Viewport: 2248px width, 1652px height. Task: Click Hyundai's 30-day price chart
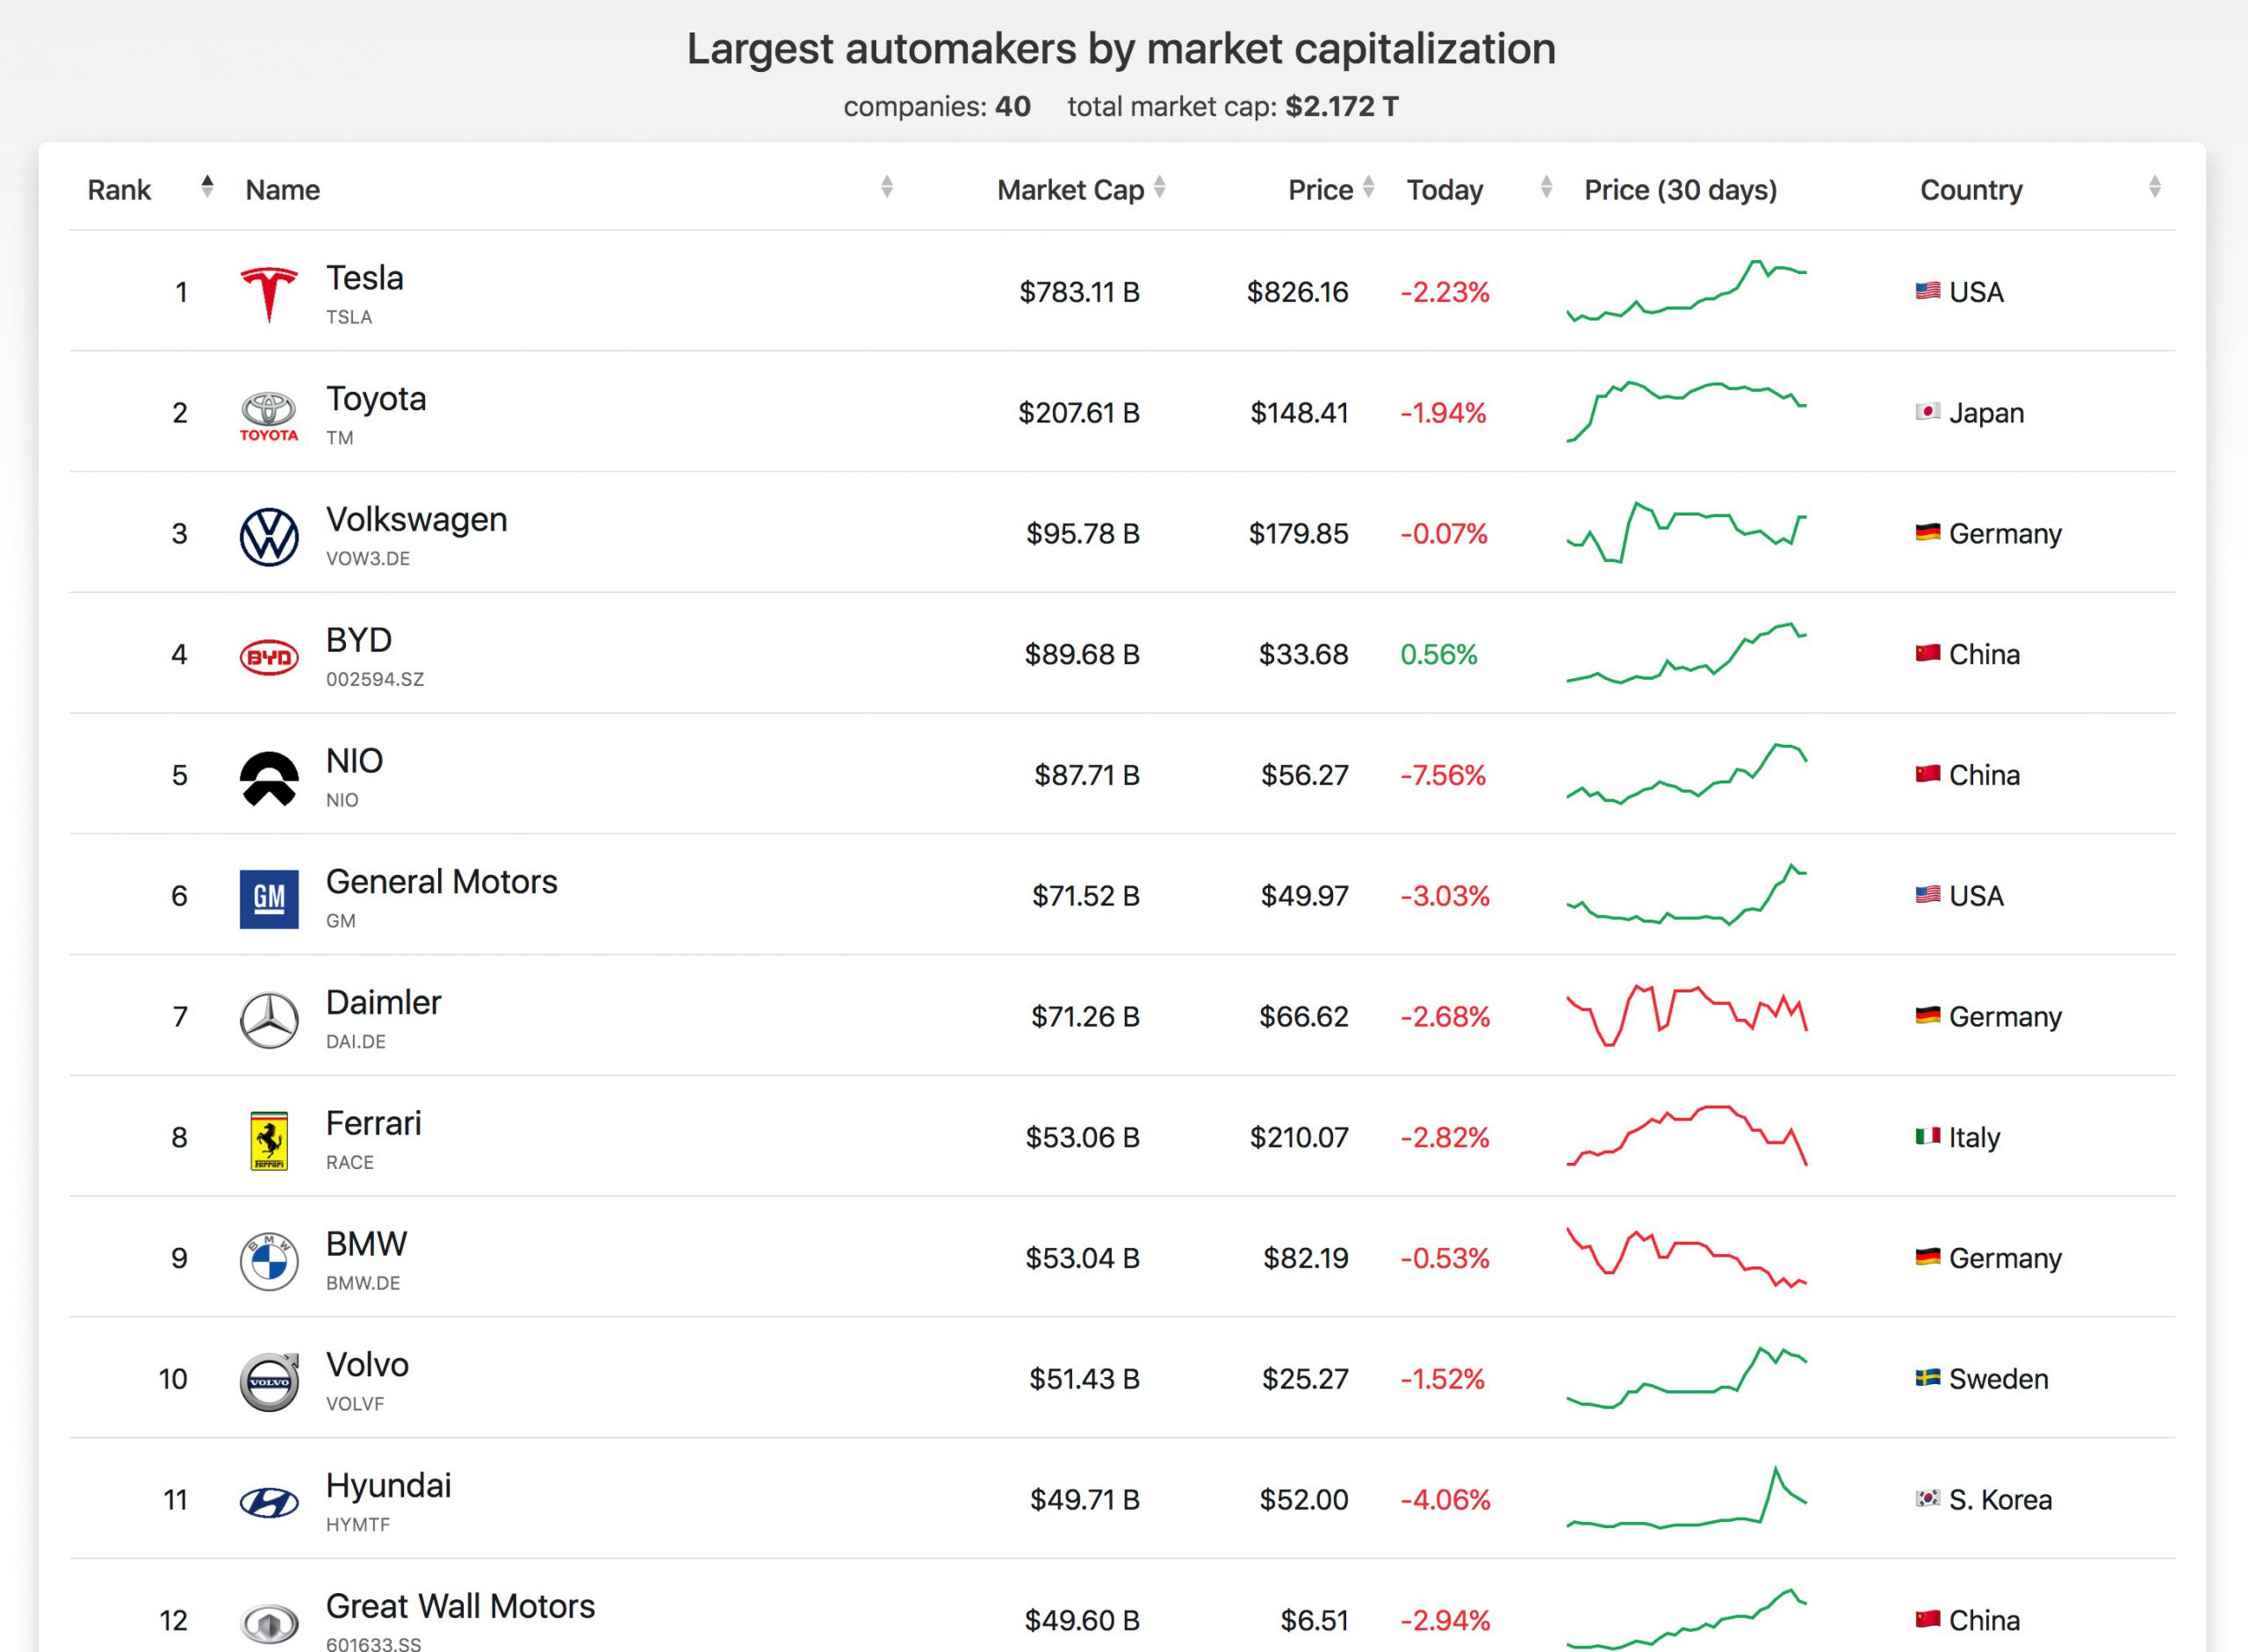click(x=1686, y=1498)
